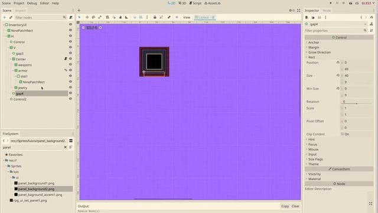Viewport: 378px width, 213px height.
Task: Enable the Clip Content checkbox
Action: 343,134
